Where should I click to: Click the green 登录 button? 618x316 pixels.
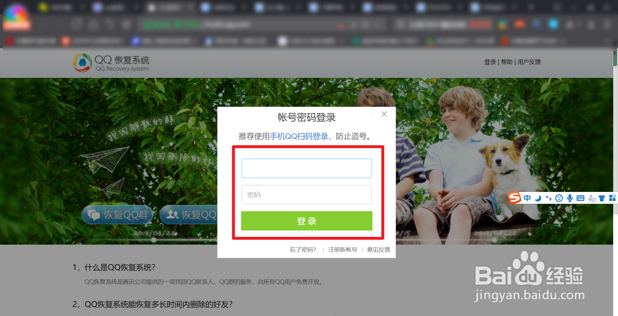(307, 221)
